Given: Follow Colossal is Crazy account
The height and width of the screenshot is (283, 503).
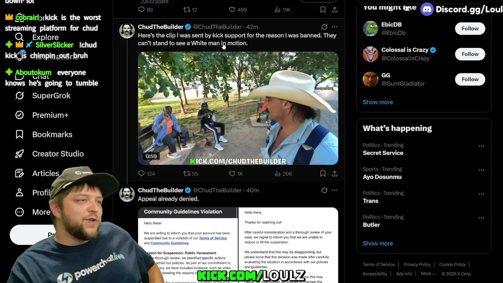Looking at the screenshot, I should point(470,54).
